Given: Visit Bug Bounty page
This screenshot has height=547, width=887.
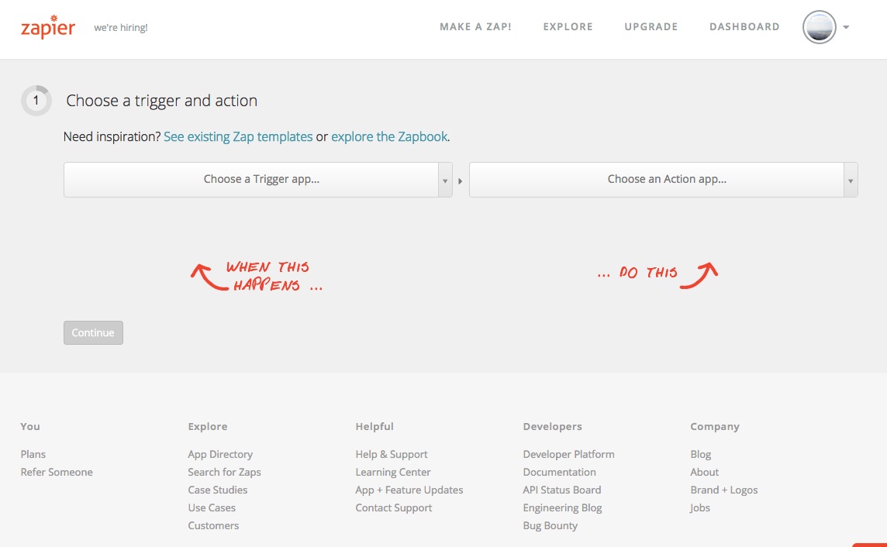Looking at the screenshot, I should (x=550, y=525).
